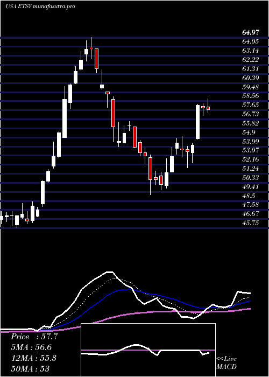Click the 52.16 price axis label

[250, 159]
